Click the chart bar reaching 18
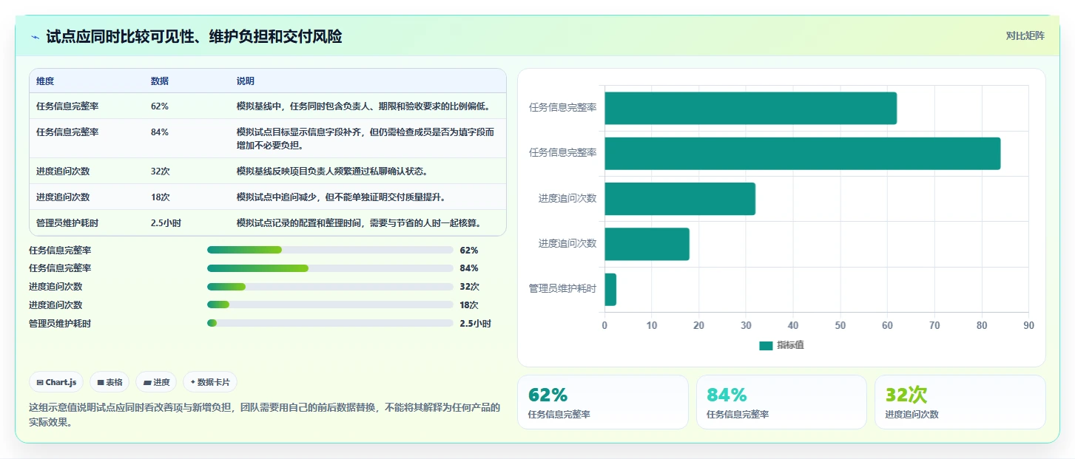 (x=647, y=244)
